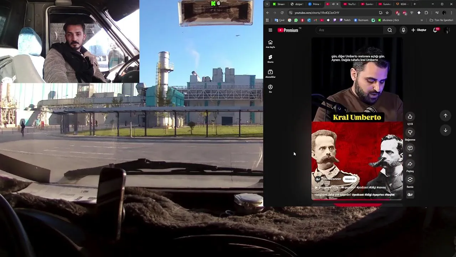Open the YouTube hamburger guide menu
Viewport: 456px width, 257px height.
pos(270,30)
